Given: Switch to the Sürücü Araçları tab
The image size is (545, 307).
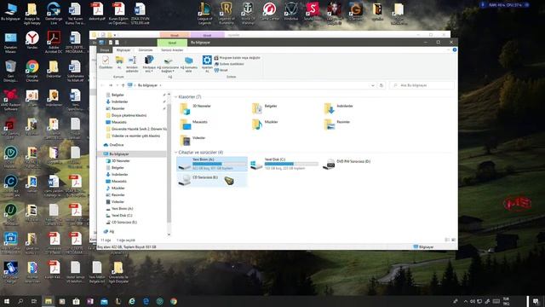Looking at the screenshot, I should pos(172,49).
